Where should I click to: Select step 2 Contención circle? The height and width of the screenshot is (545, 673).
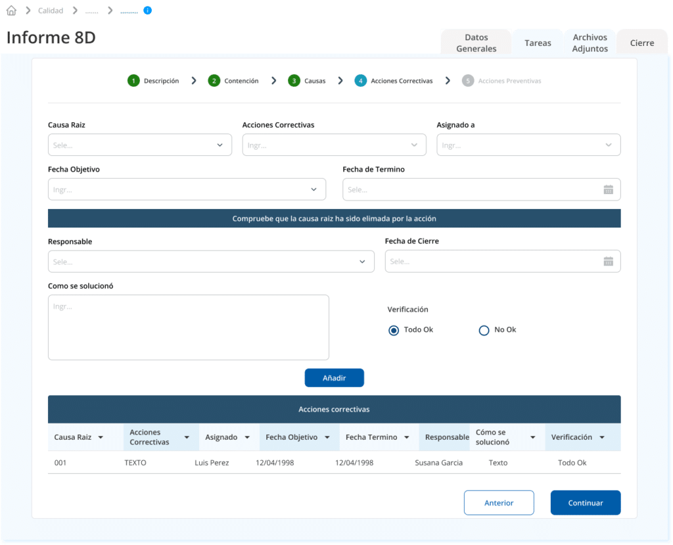point(214,81)
